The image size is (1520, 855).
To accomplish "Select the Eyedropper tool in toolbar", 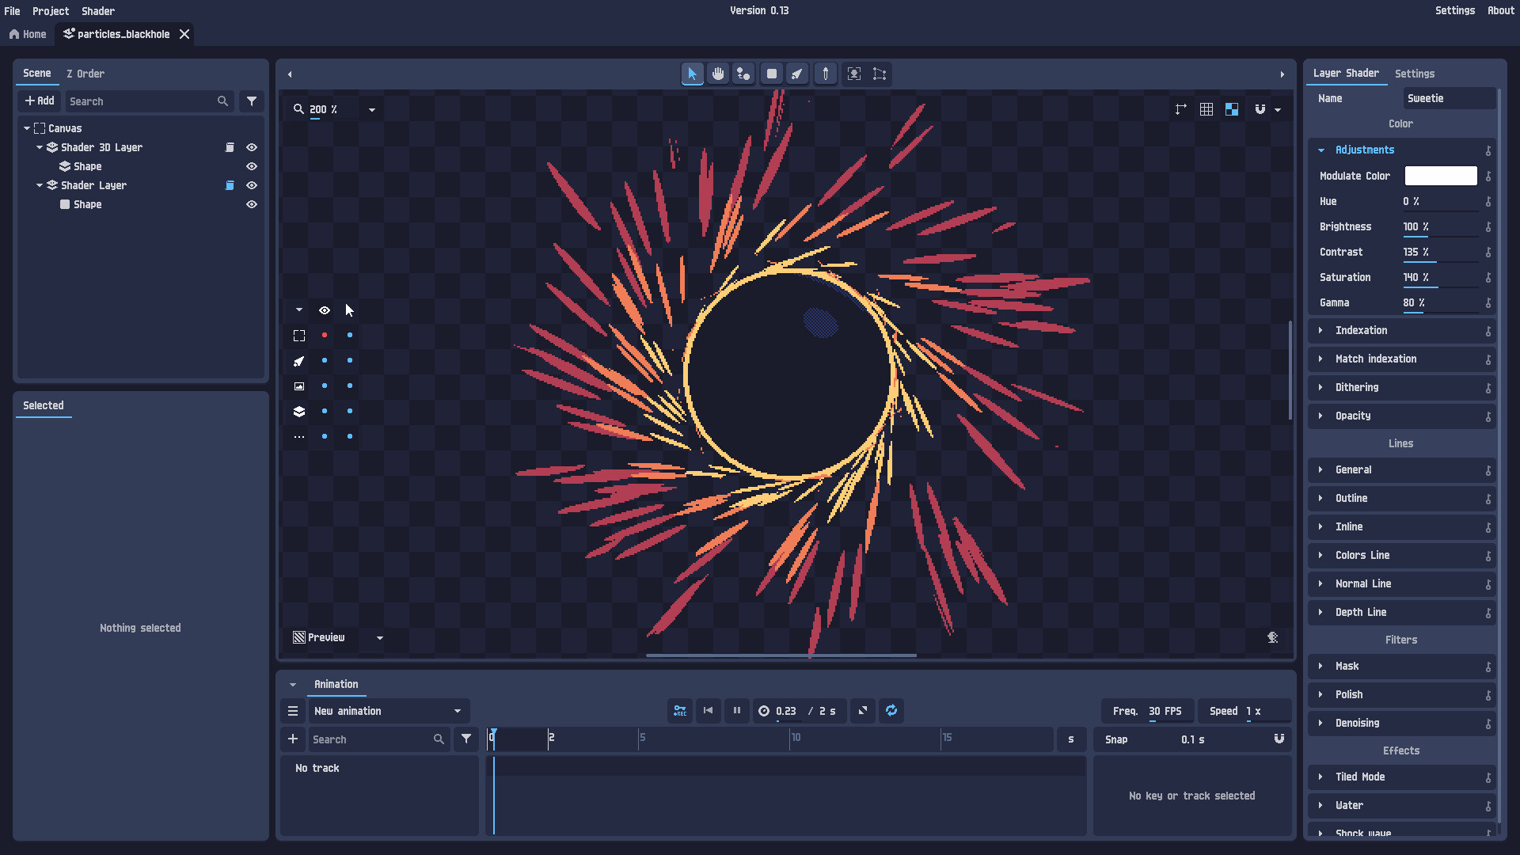I will 826,74.
